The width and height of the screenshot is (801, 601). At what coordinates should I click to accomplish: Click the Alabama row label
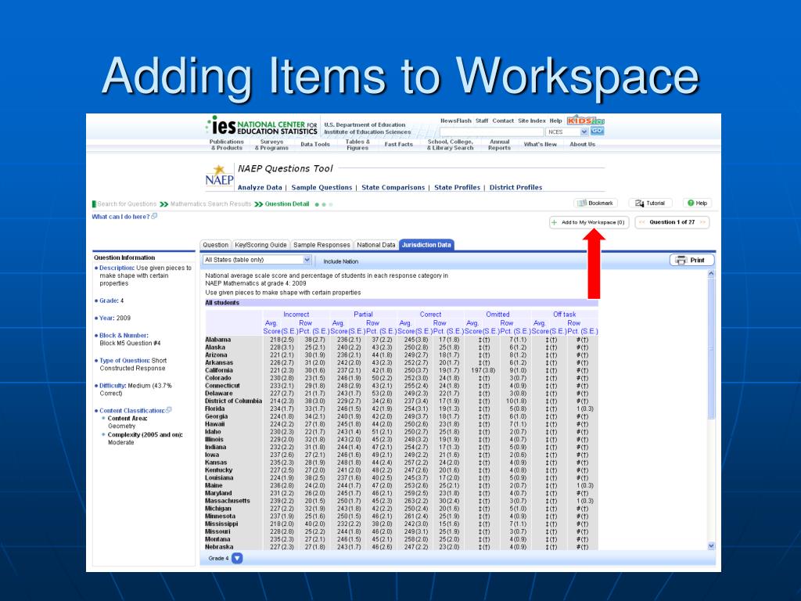coord(218,340)
